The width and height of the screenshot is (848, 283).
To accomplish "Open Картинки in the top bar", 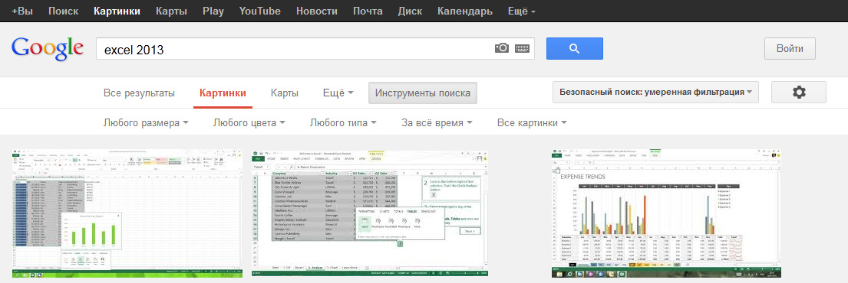I will tap(117, 11).
